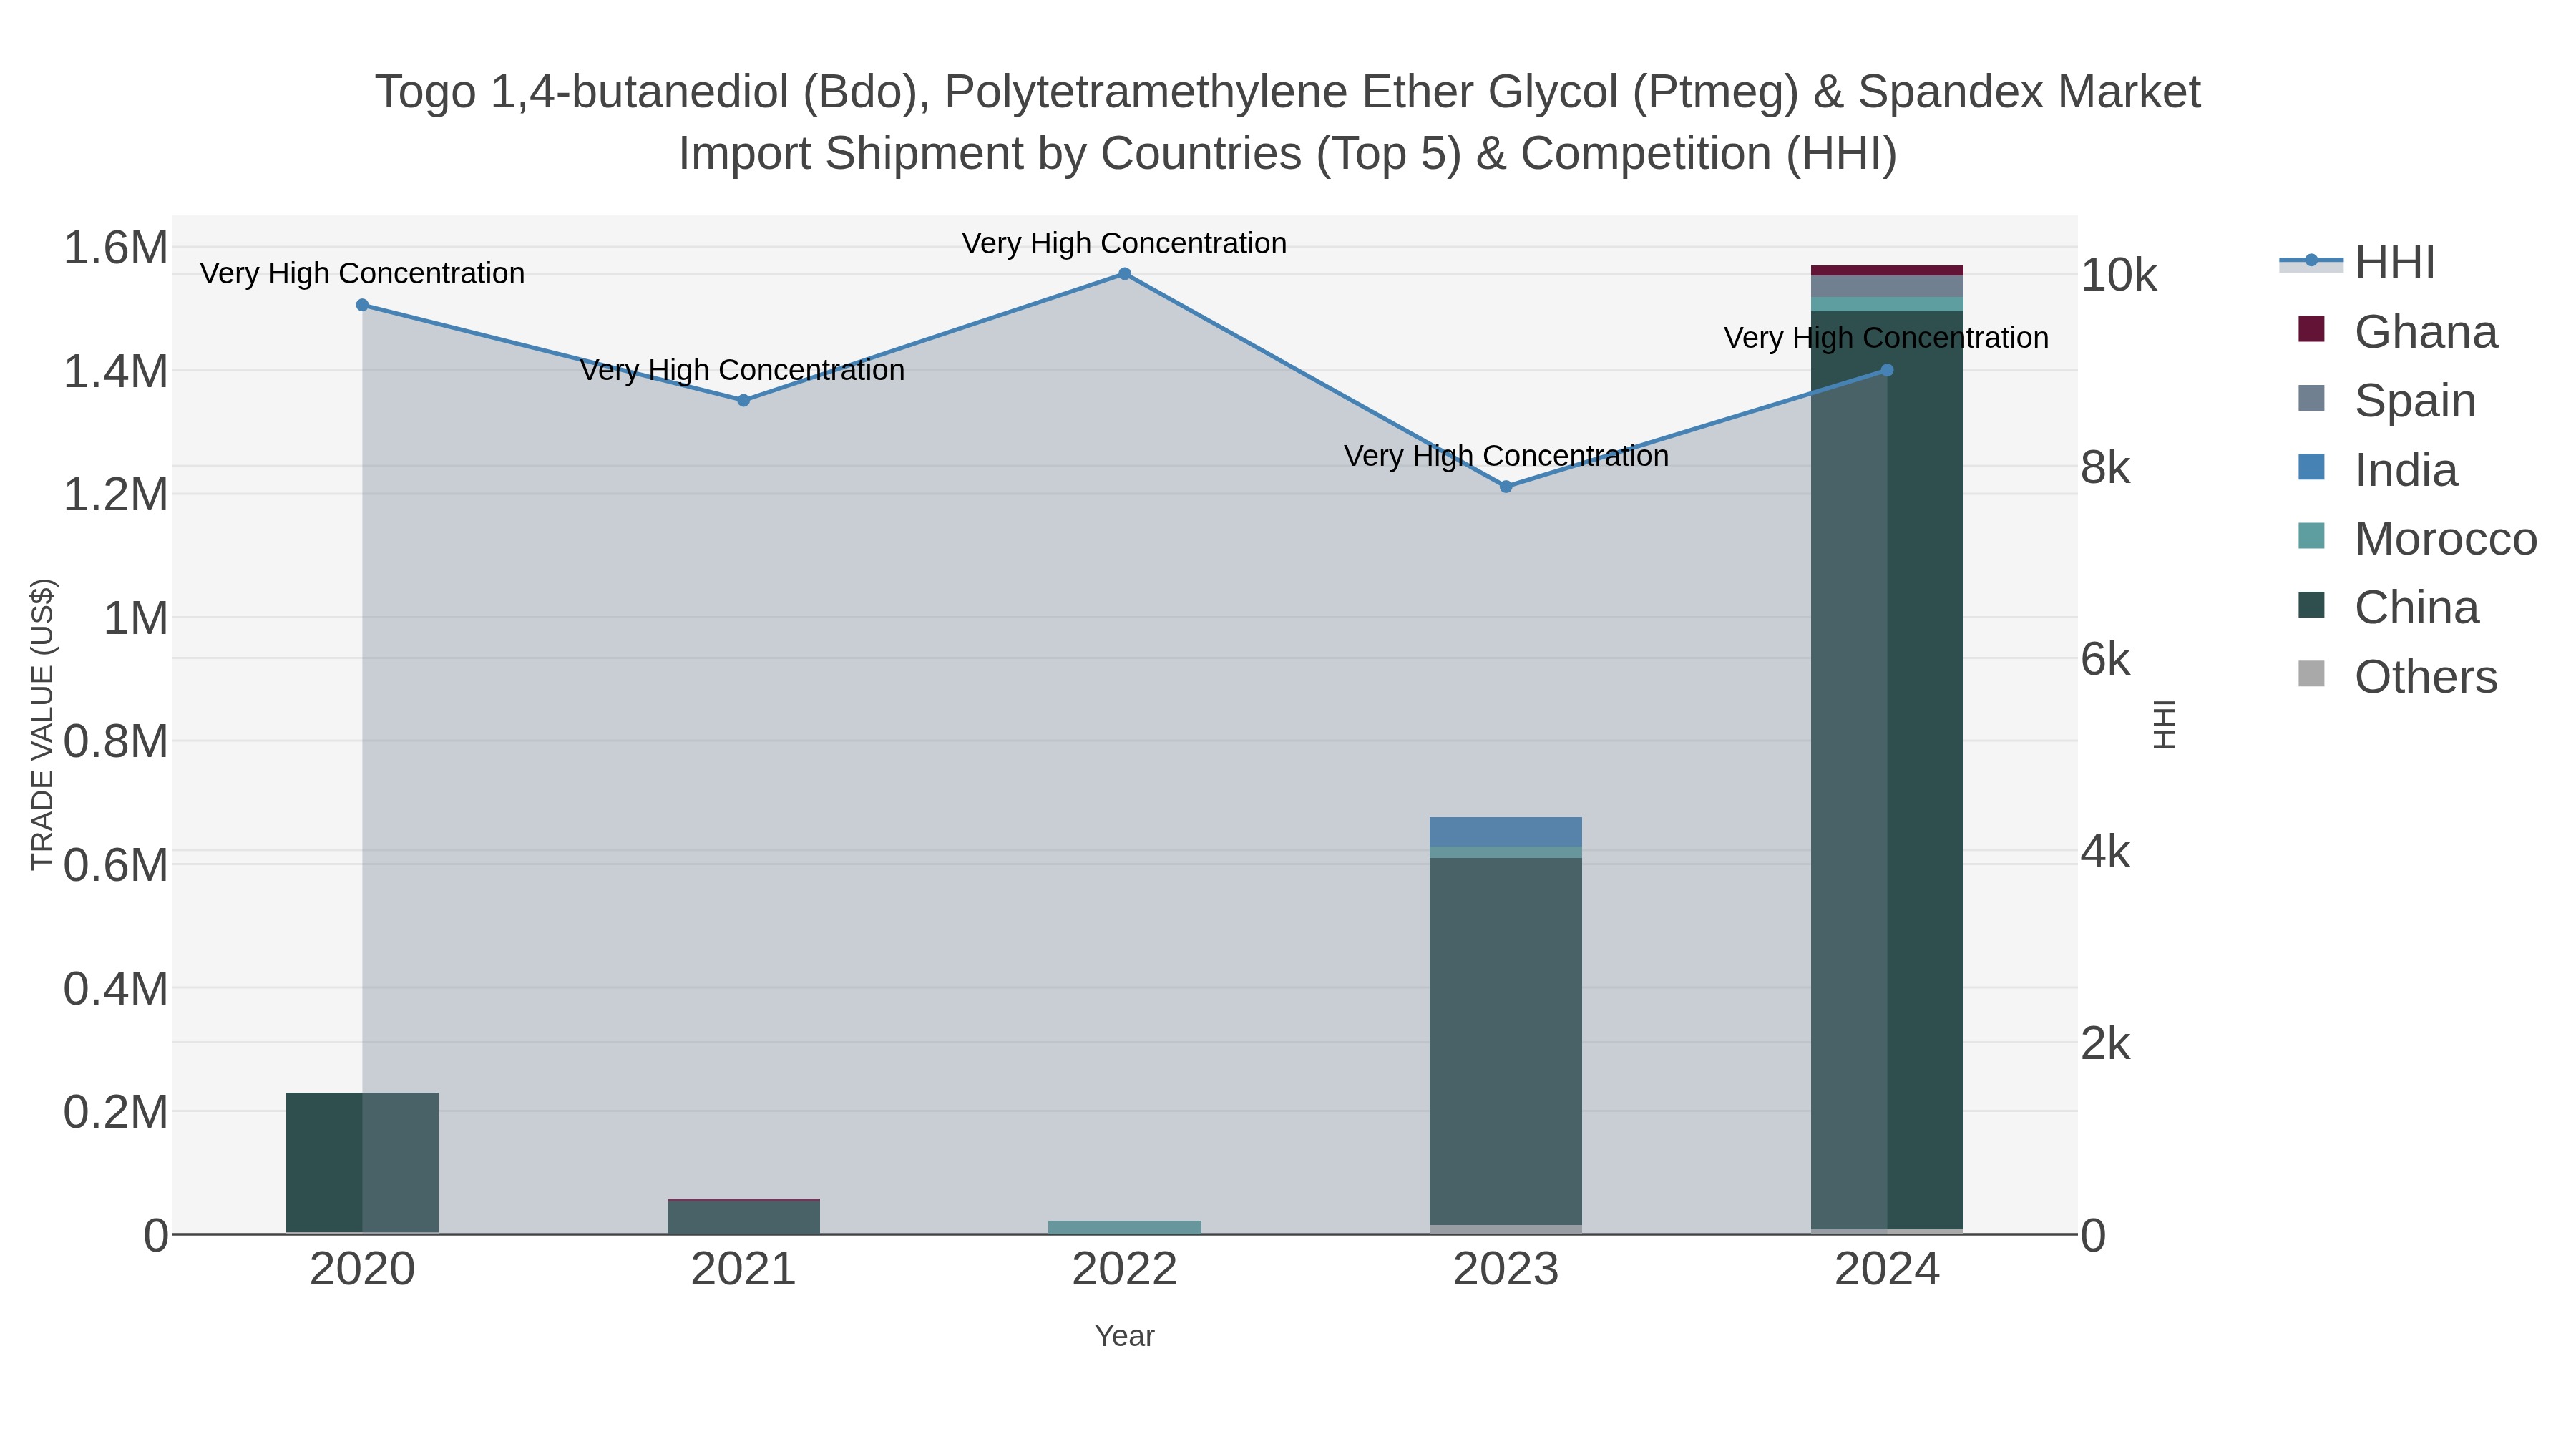Click the 2k HHI axis tick
Image resolution: width=2576 pixels, height=1449 pixels.
pos(2106,1044)
